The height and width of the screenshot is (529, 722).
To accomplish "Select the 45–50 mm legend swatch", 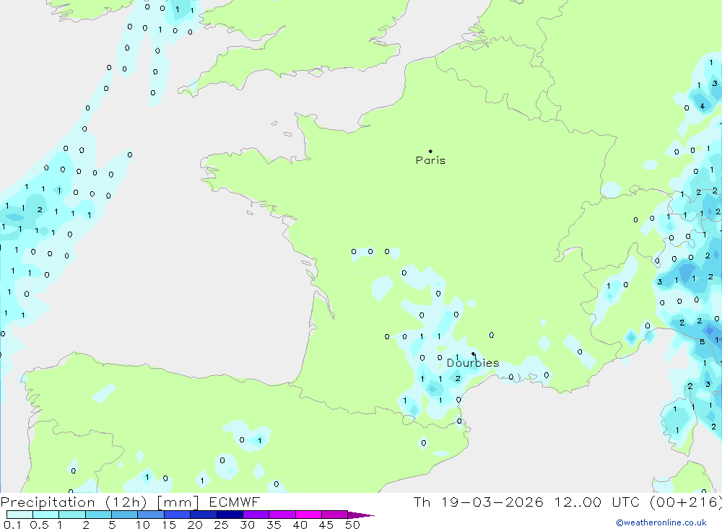I will coord(335,515).
